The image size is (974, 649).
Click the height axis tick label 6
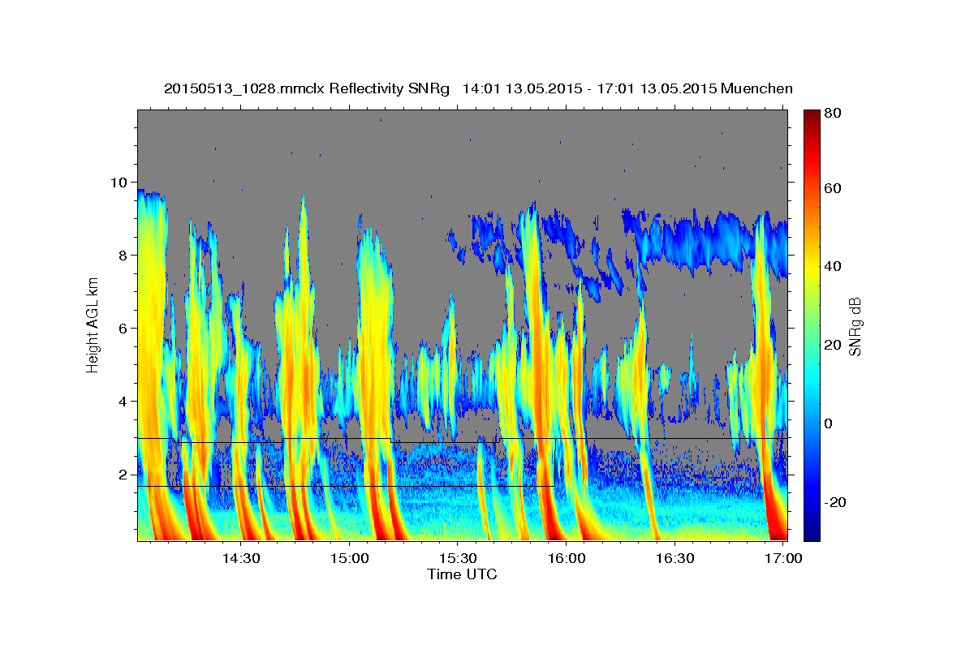123,329
